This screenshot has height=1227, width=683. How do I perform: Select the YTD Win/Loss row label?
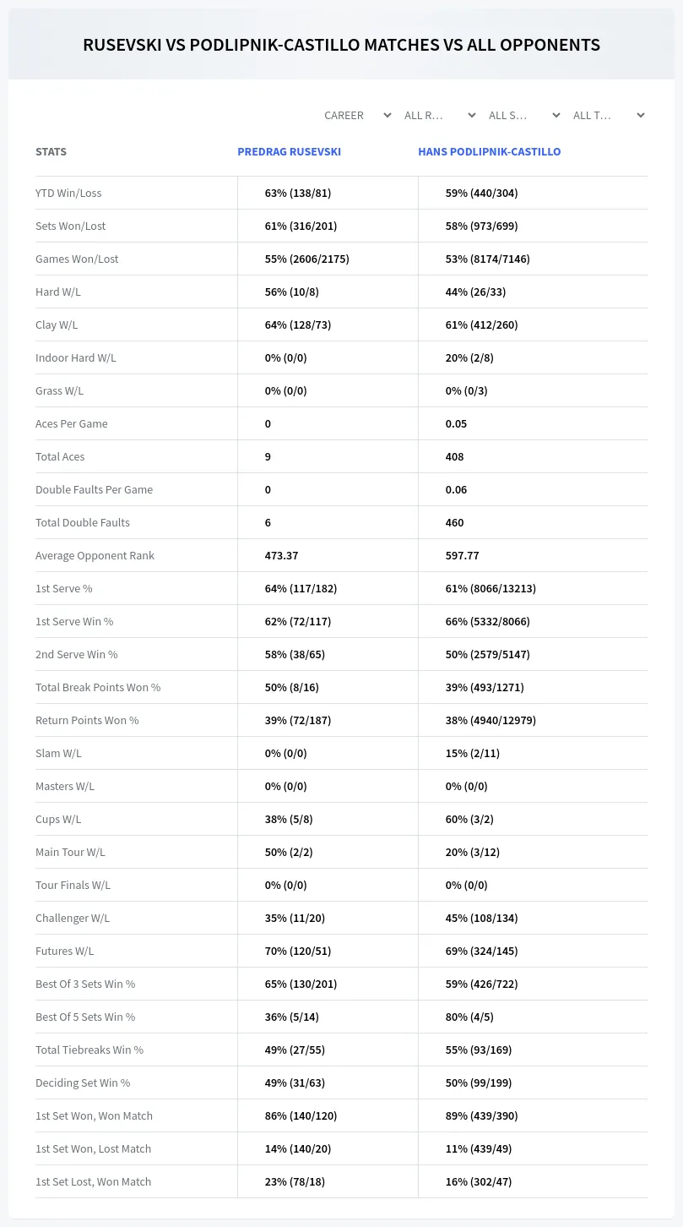pos(68,193)
